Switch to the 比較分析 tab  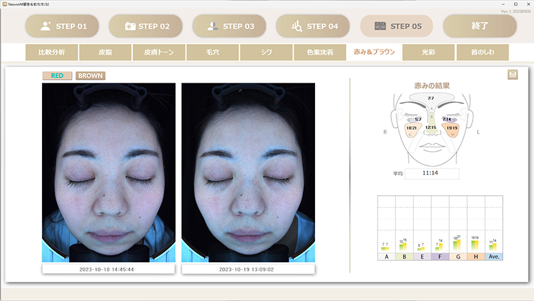coord(51,53)
